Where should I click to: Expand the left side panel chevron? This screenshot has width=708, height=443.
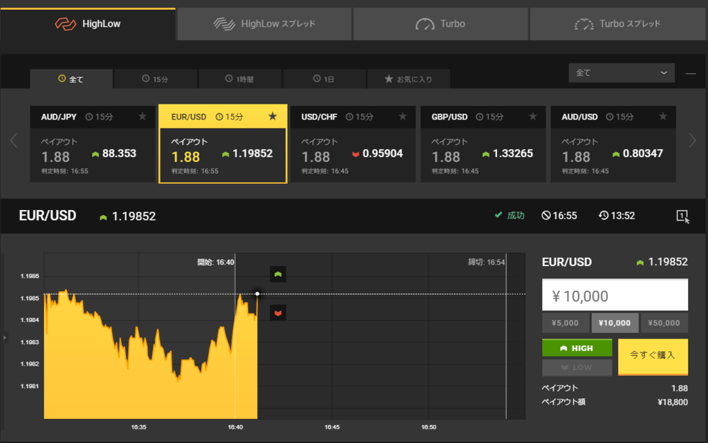(5, 337)
